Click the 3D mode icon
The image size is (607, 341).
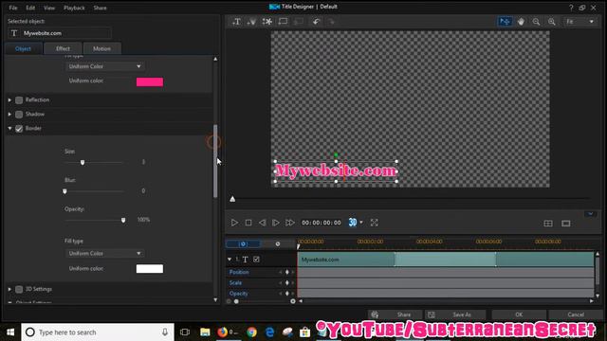pyautogui.click(x=352, y=223)
